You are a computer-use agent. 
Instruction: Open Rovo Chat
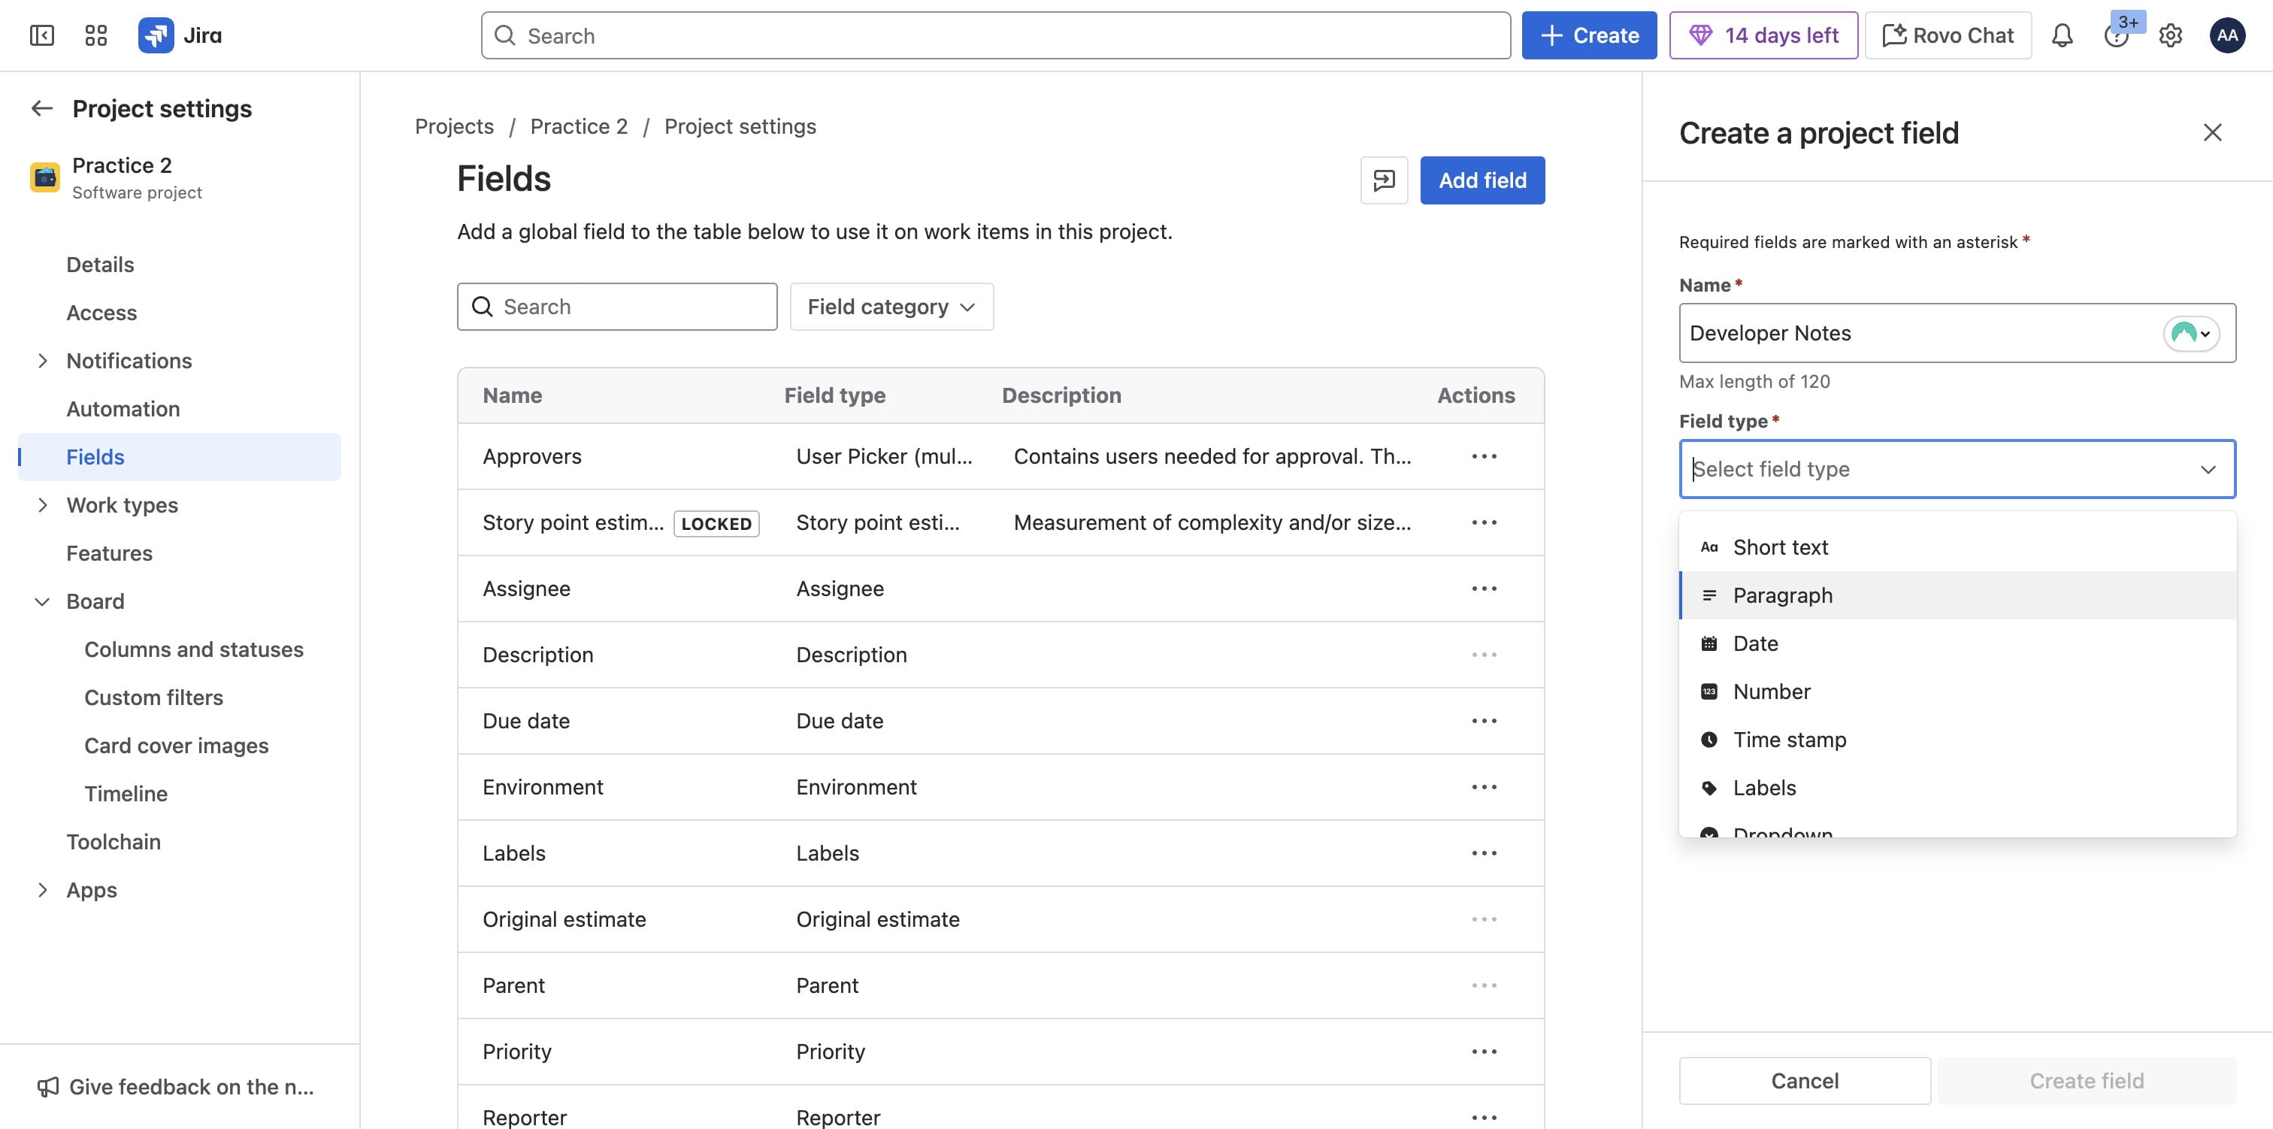(x=1948, y=35)
